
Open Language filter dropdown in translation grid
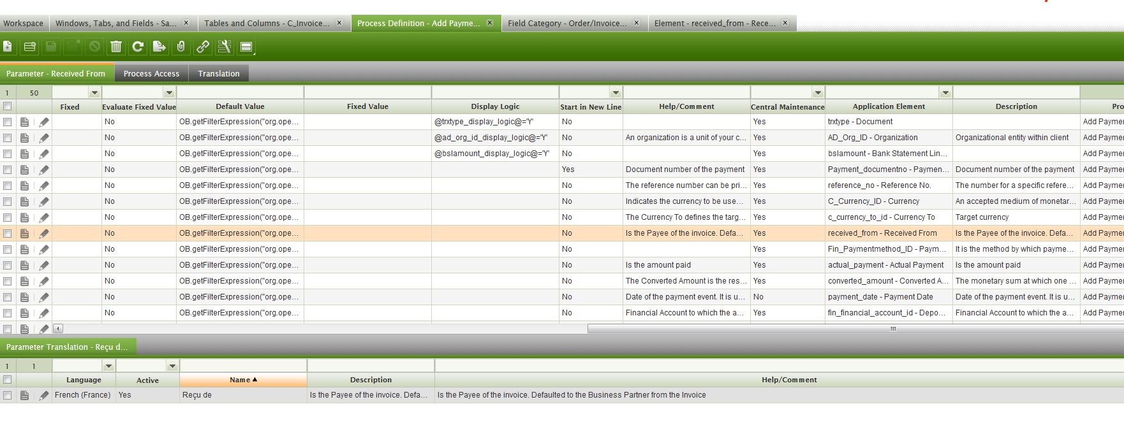[108, 366]
